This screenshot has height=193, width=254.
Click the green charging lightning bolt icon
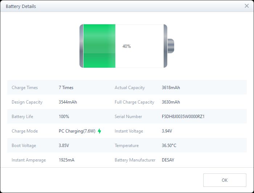pyautogui.click(x=99, y=131)
